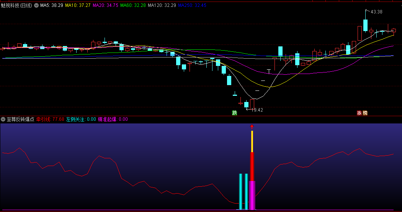Select the green MA60: 32.28 label
This screenshot has width=402, height=212.
click(x=133, y=5)
